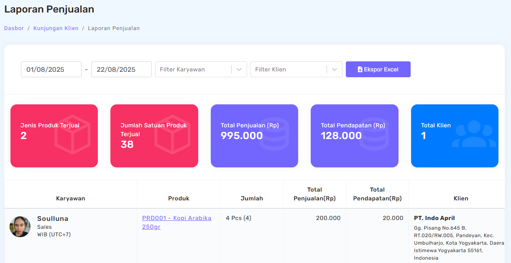
Task: Click the people icon on Total Klien card
Action: click(x=475, y=134)
